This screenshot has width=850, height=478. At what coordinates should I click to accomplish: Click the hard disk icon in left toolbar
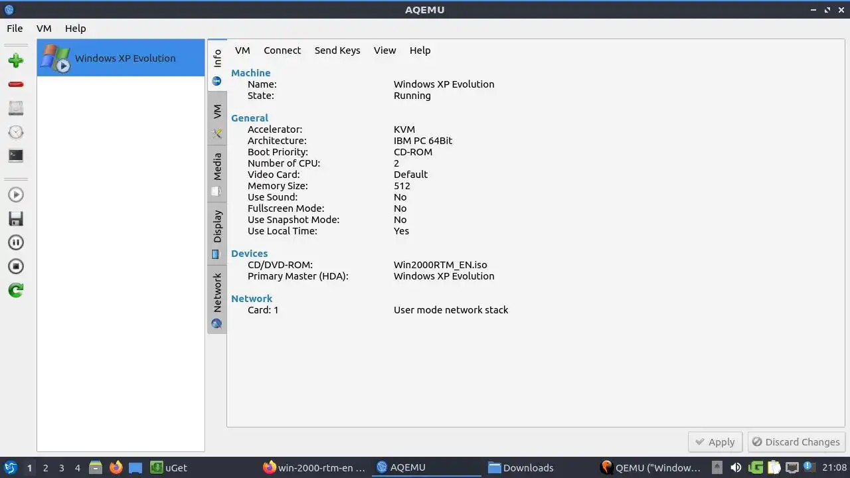(x=16, y=108)
